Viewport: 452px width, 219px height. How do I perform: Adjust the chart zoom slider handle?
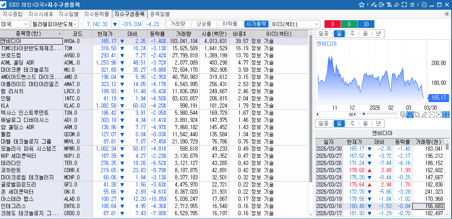click(364, 114)
